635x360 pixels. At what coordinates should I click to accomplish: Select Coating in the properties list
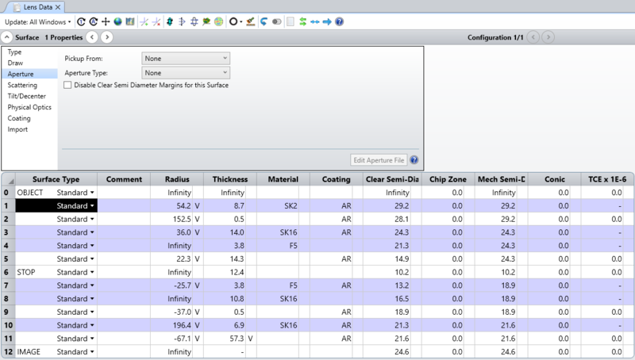pyautogui.click(x=19, y=118)
